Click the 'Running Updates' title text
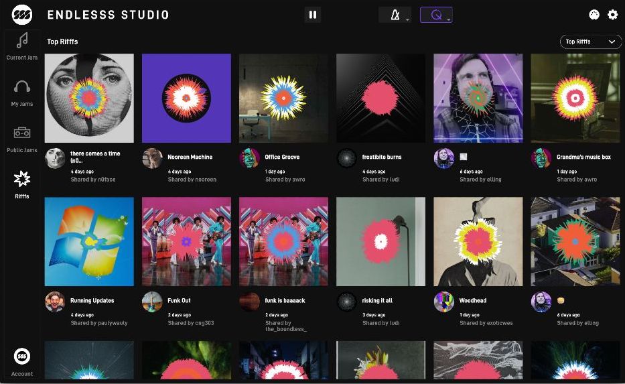 [x=92, y=301]
